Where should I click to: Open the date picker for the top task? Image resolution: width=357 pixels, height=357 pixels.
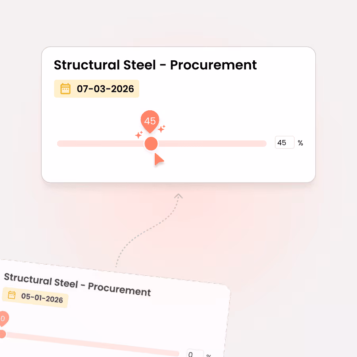[x=96, y=89]
